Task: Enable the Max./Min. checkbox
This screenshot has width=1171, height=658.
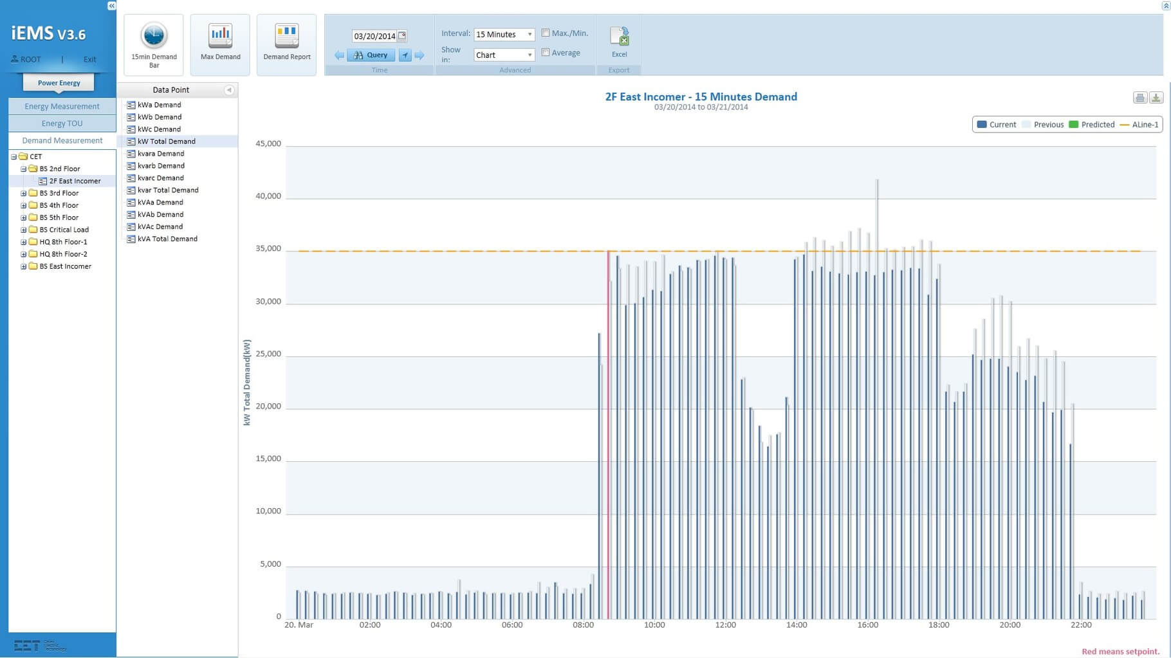Action: (546, 33)
